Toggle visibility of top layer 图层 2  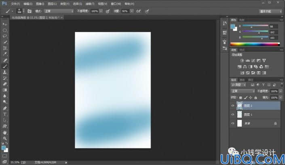point(233,106)
